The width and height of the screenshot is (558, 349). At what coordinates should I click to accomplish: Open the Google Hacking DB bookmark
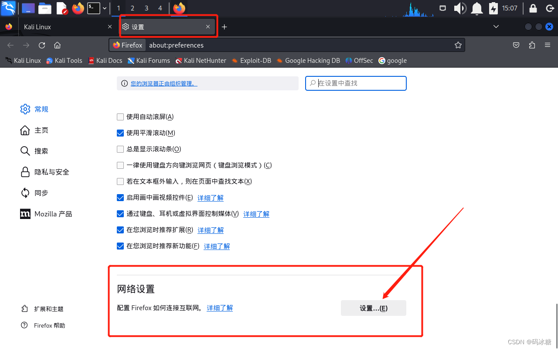click(x=308, y=61)
